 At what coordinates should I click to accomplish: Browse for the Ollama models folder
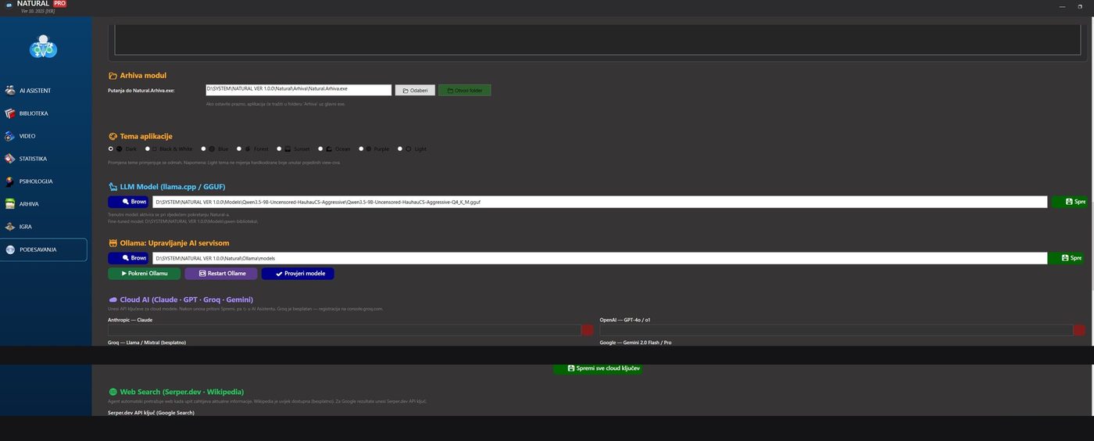[x=129, y=258]
